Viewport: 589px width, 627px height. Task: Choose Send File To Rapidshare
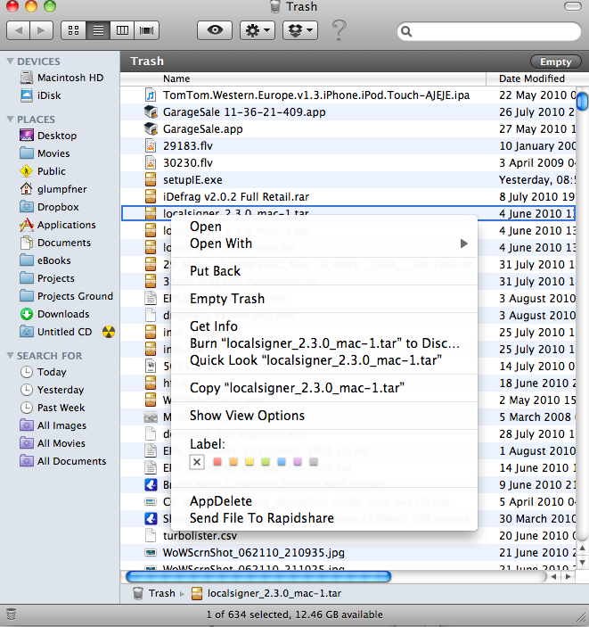tap(324, 518)
